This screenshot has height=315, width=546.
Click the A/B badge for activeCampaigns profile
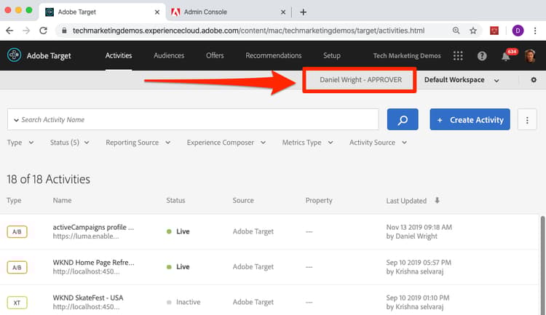(x=17, y=232)
